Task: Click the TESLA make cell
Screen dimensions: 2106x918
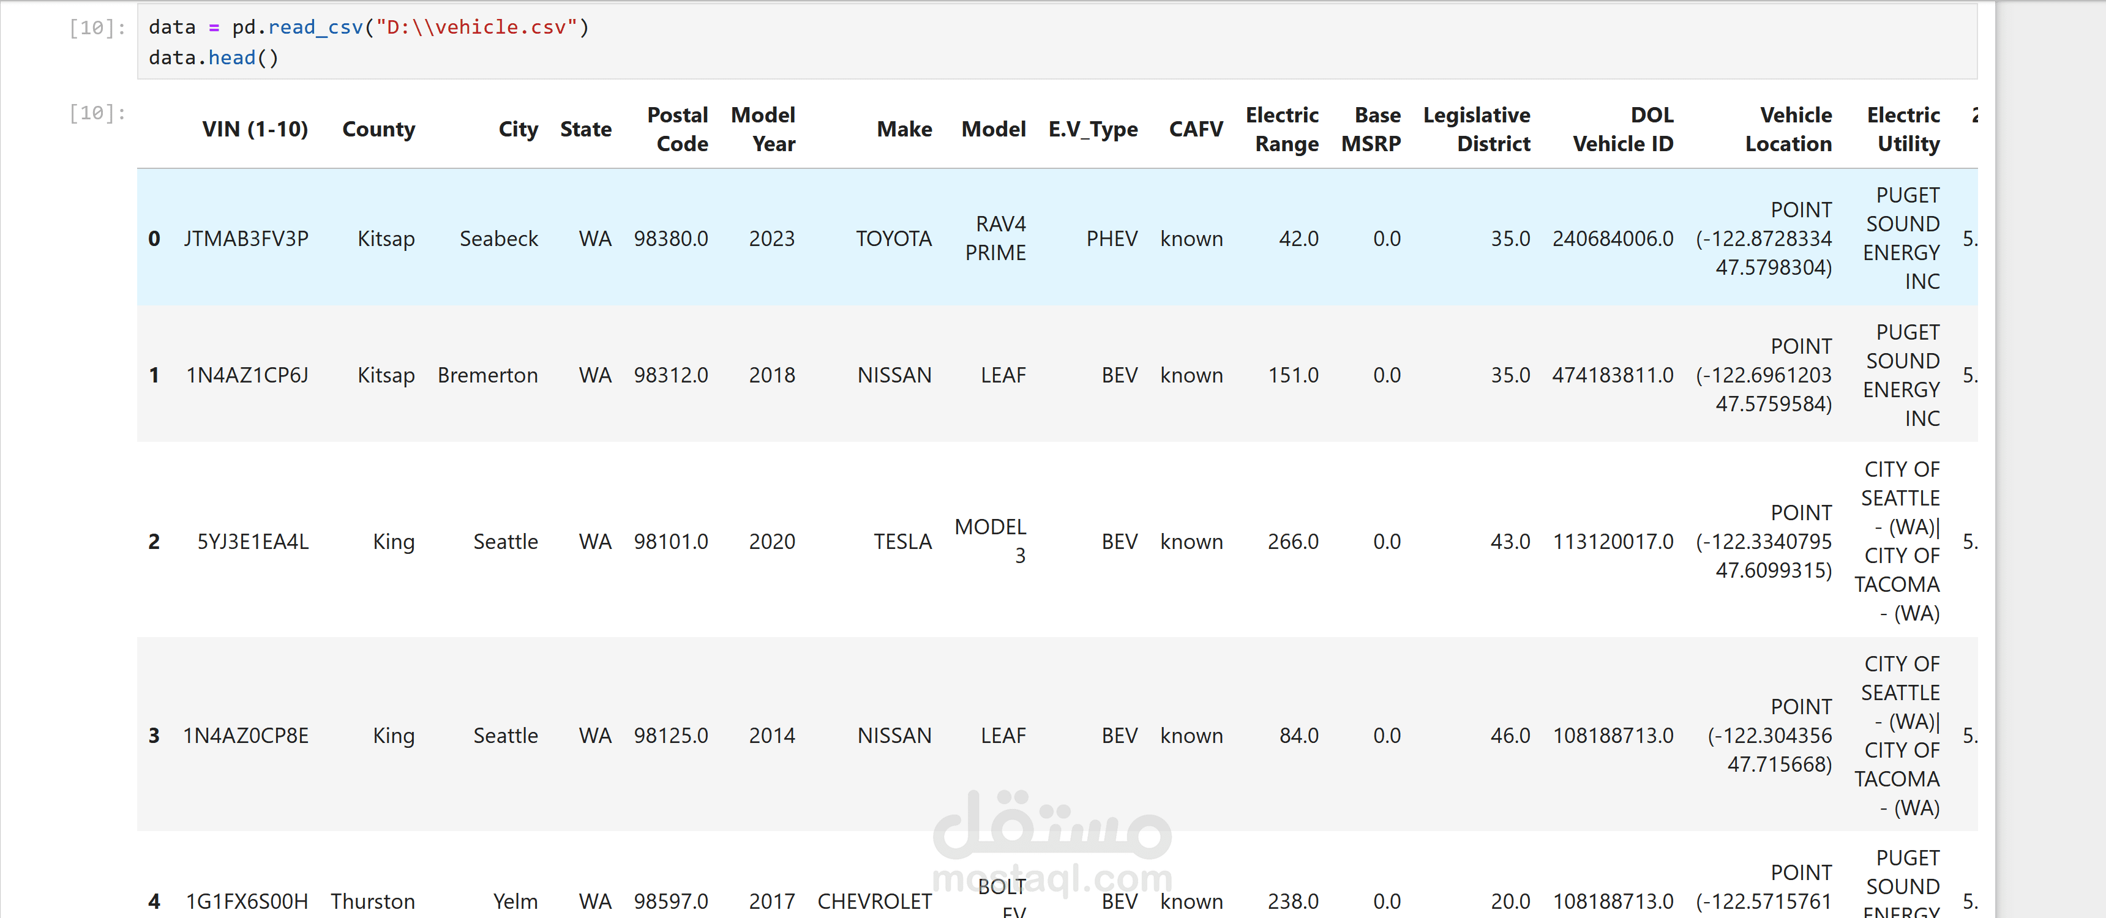Action: pos(902,542)
